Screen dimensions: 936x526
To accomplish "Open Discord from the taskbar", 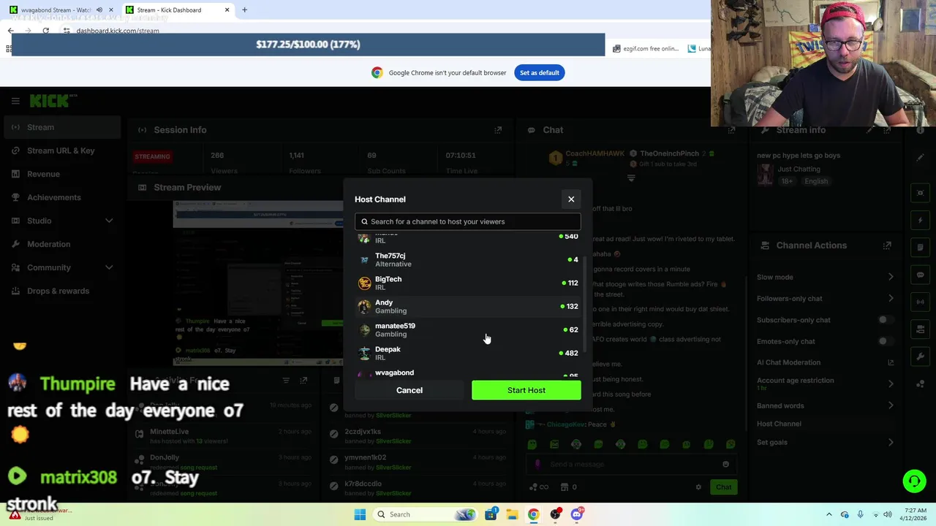I will coord(576,514).
